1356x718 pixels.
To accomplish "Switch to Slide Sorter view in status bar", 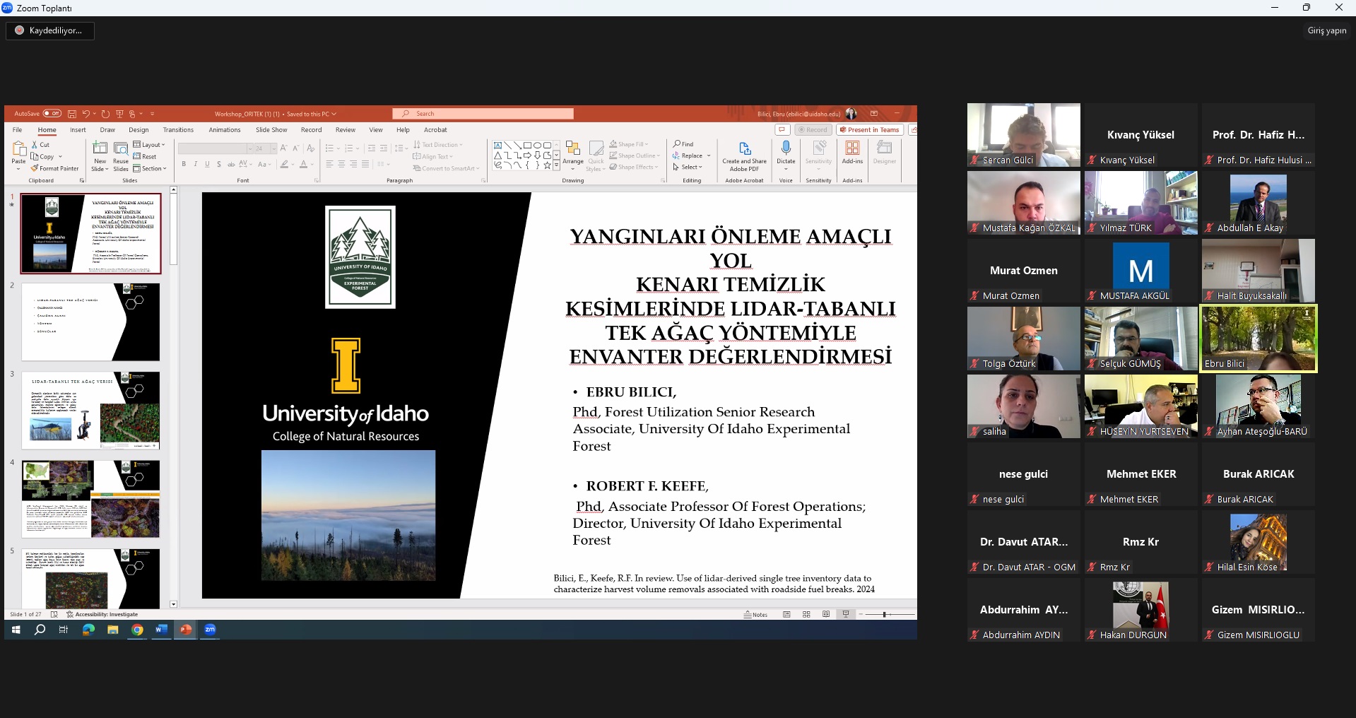I will 806,615.
